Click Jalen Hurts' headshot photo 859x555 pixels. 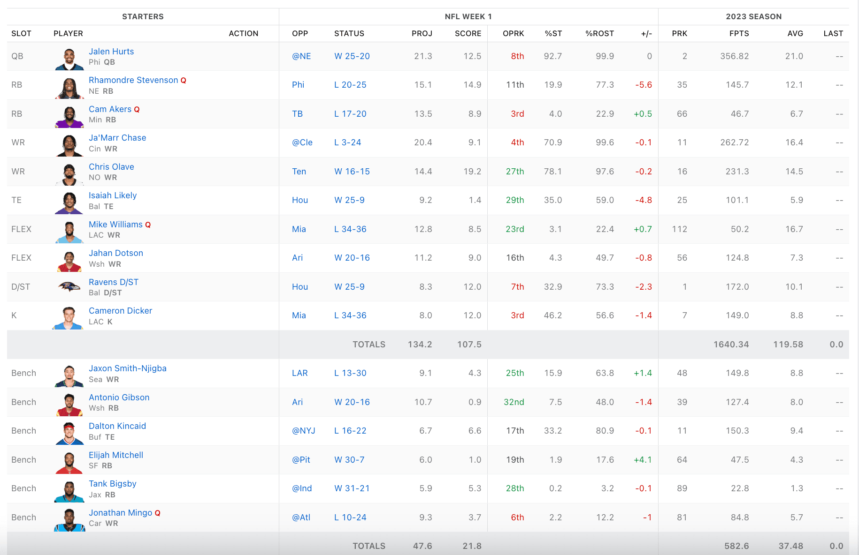(69, 59)
